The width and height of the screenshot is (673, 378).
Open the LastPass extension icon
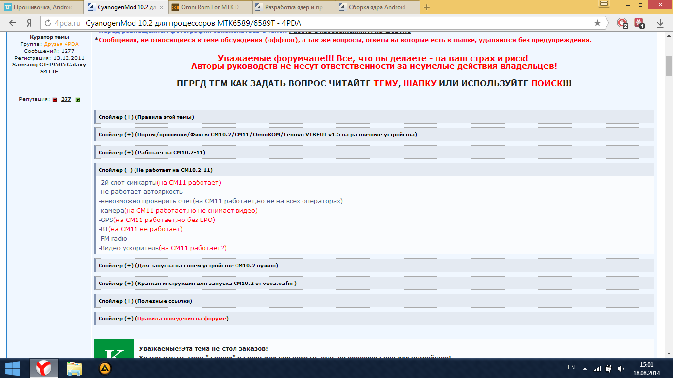[x=639, y=23]
